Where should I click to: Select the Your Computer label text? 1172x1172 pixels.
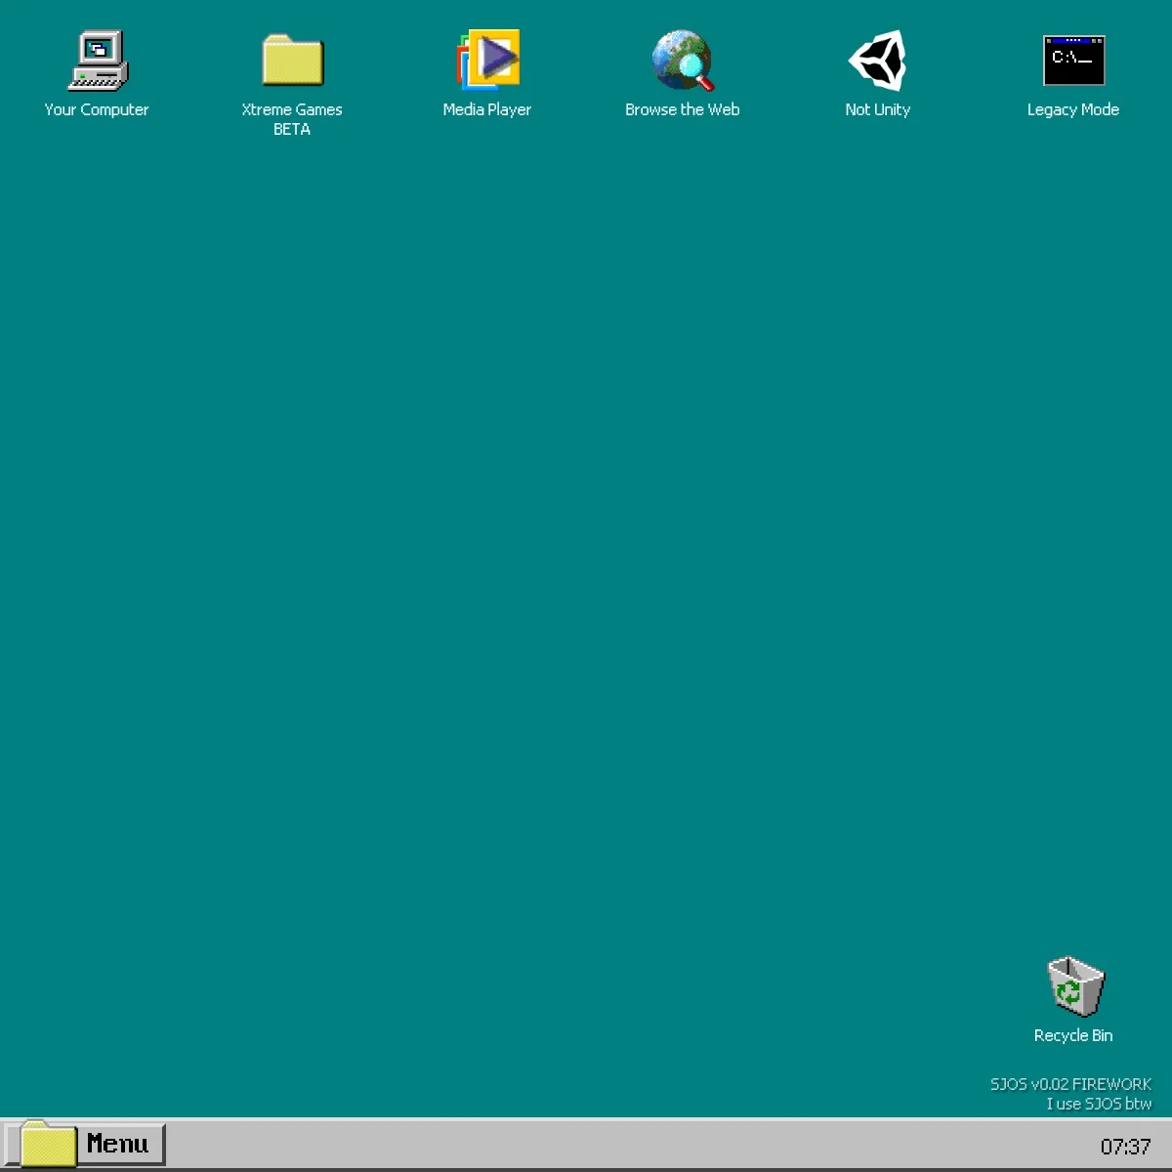click(97, 109)
